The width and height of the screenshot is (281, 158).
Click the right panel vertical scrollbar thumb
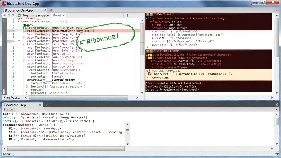(x=277, y=38)
